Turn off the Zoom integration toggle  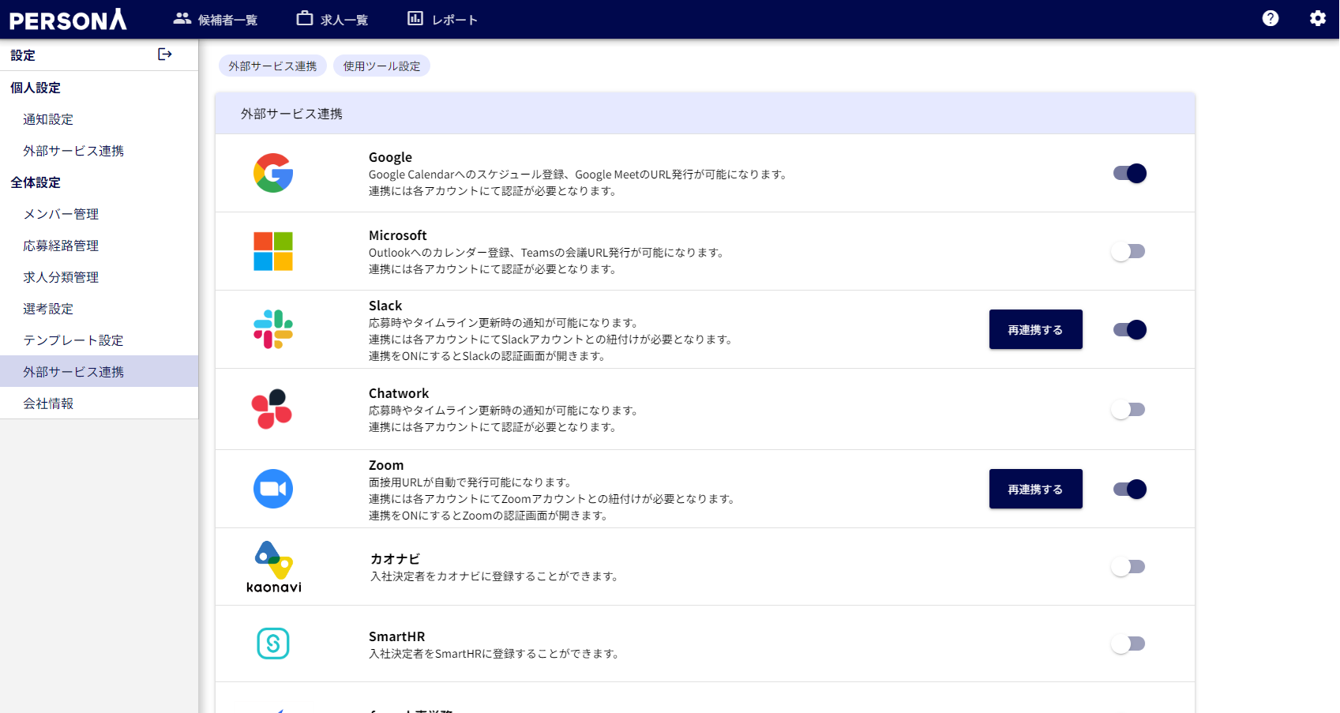pyautogui.click(x=1129, y=489)
